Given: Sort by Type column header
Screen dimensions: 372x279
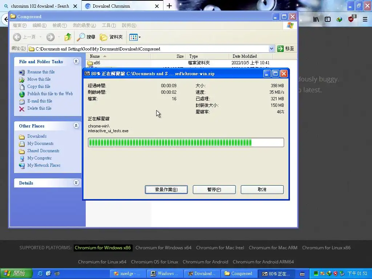Looking at the screenshot, I should tap(207, 56).
